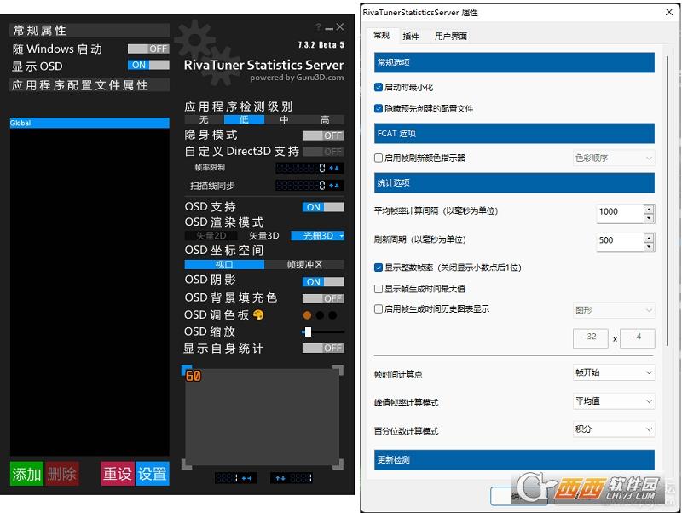Open the 色彩顺序 dropdown
Viewport: 682px width, 513px height.
point(614,158)
